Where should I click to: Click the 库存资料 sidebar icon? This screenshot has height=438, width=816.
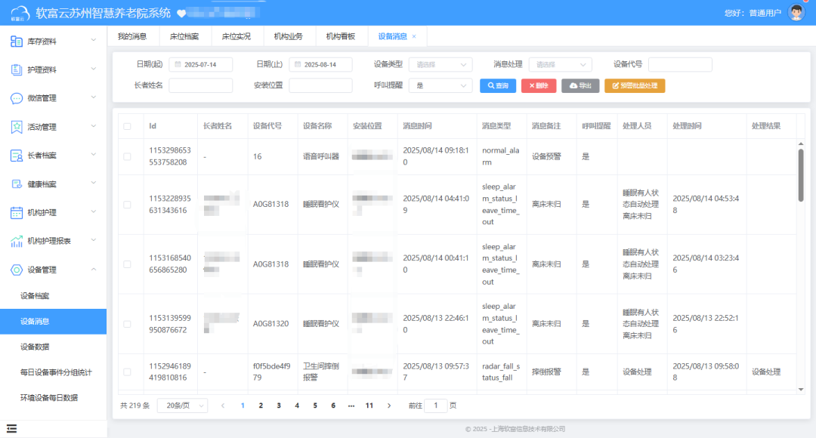[17, 42]
